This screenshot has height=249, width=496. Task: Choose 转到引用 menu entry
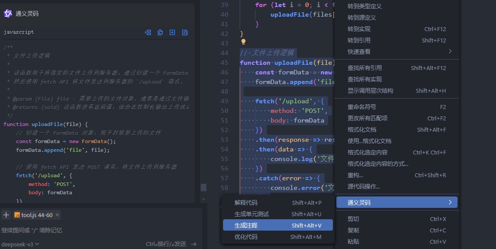pos(397,40)
